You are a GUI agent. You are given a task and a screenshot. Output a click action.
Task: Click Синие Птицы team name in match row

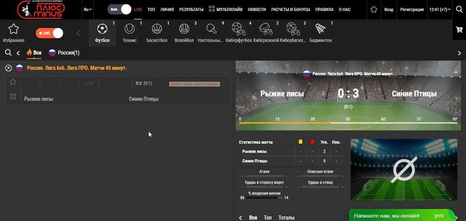click(x=144, y=99)
